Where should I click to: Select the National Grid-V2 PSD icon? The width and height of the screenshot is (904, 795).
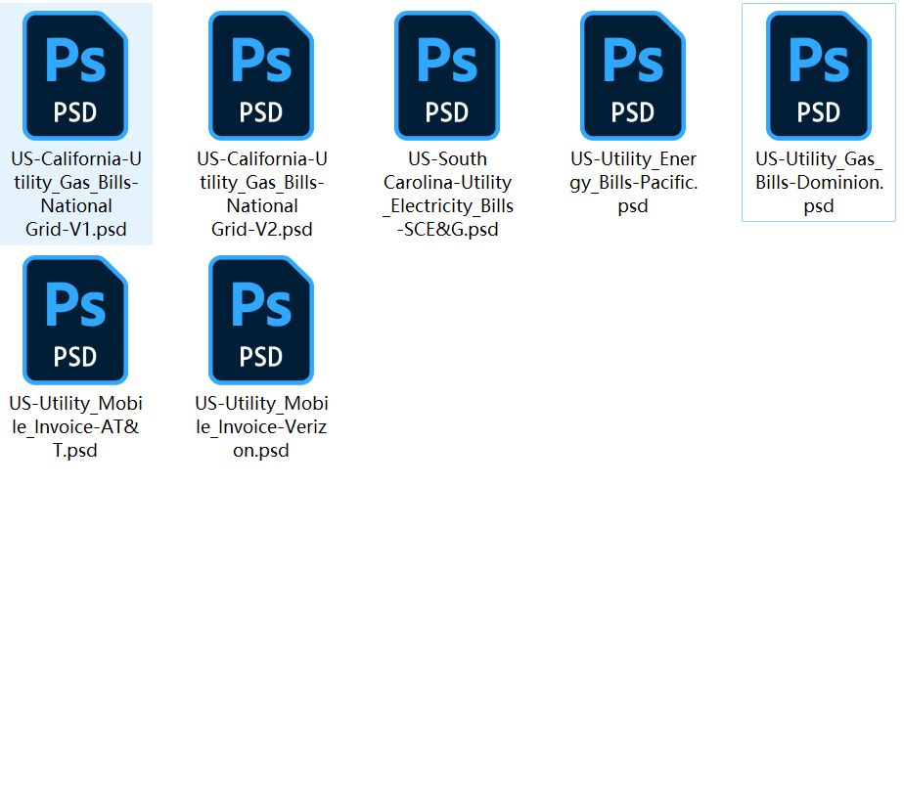click(261, 75)
